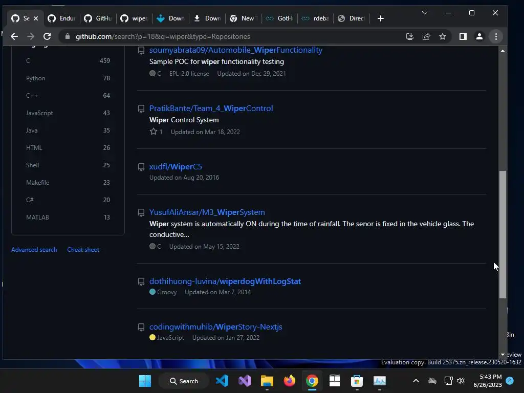The image size is (524, 393).
Task: Filter results by MATLAB language
Action: 68,217
